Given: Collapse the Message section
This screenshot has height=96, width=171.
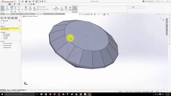Looking at the screenshot, I should pos(20,26).
